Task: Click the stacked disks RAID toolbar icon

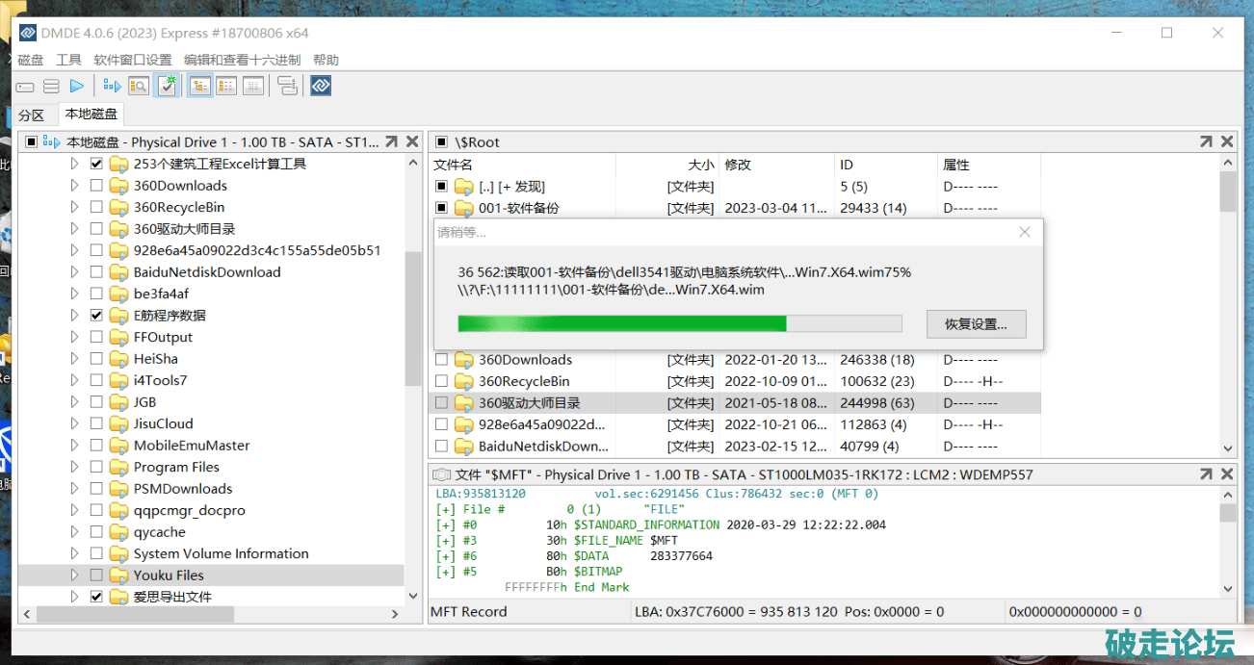Action: click(x=51, y=87)
